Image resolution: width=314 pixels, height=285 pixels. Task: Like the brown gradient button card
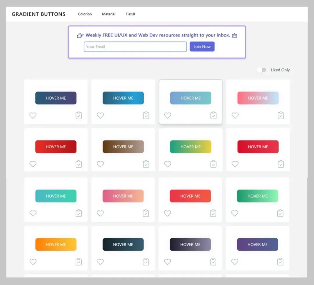(x=100, y=164)
